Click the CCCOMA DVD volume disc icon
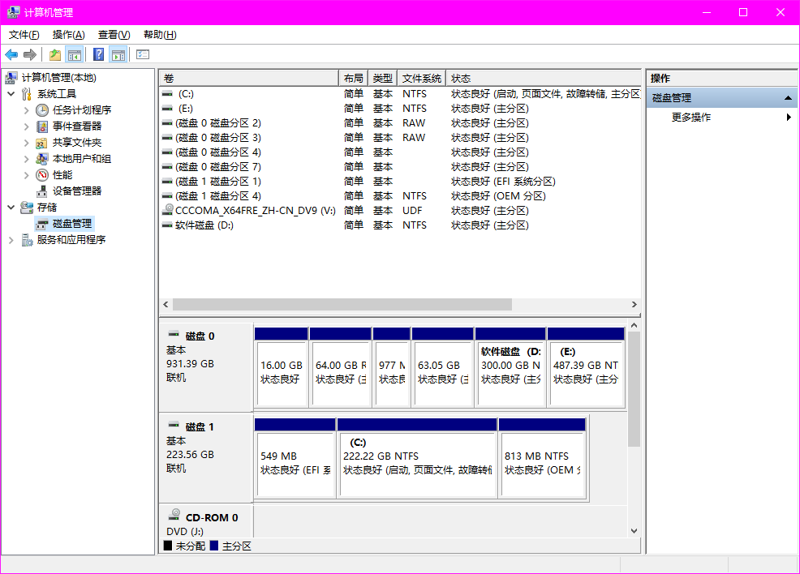The height and width of the screenshot is (574, 800). click(167, 209)
